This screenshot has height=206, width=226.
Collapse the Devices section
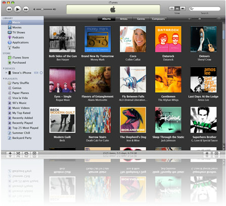click(x=4, y=68)
